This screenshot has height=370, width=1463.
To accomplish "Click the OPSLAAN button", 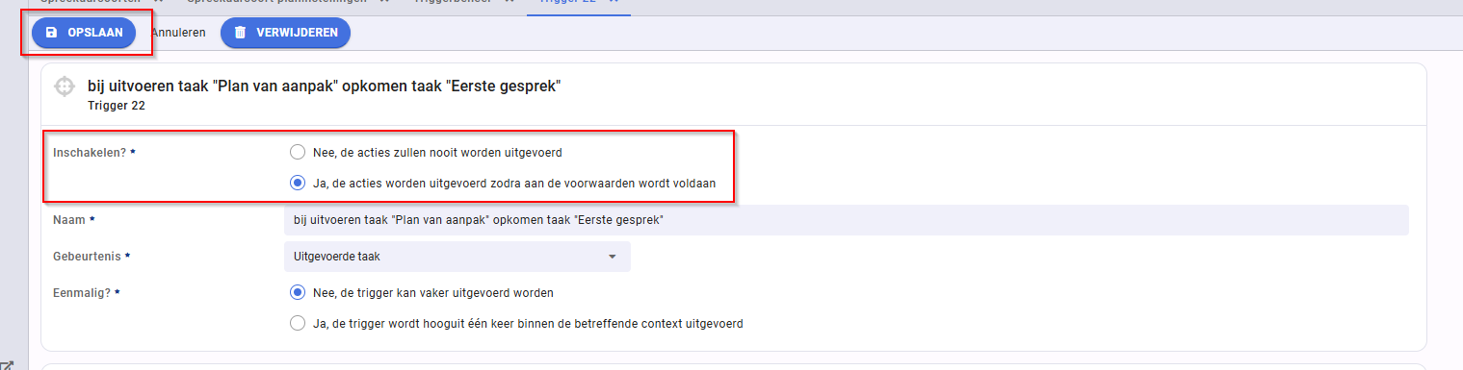I will [x=84, y=33].
